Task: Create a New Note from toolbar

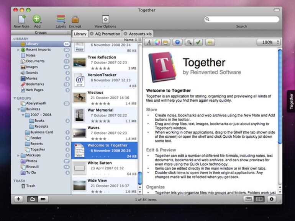Action: click(21, 21)
